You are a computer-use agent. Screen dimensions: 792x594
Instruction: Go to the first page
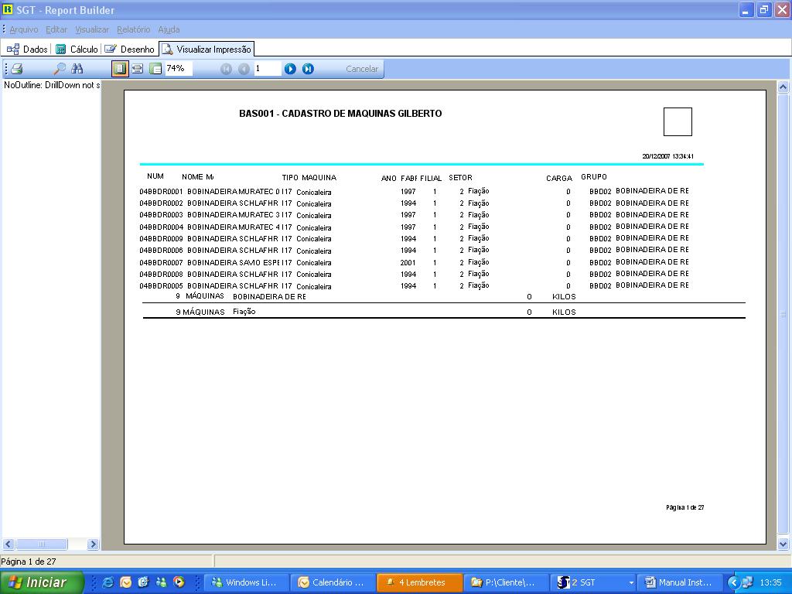coord(226,69)
